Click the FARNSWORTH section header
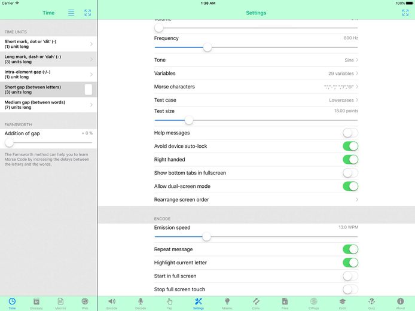 click(18, 124)
